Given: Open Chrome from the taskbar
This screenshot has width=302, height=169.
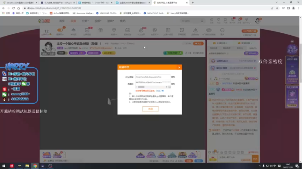Looking at the screenshot, I should 35,166.
